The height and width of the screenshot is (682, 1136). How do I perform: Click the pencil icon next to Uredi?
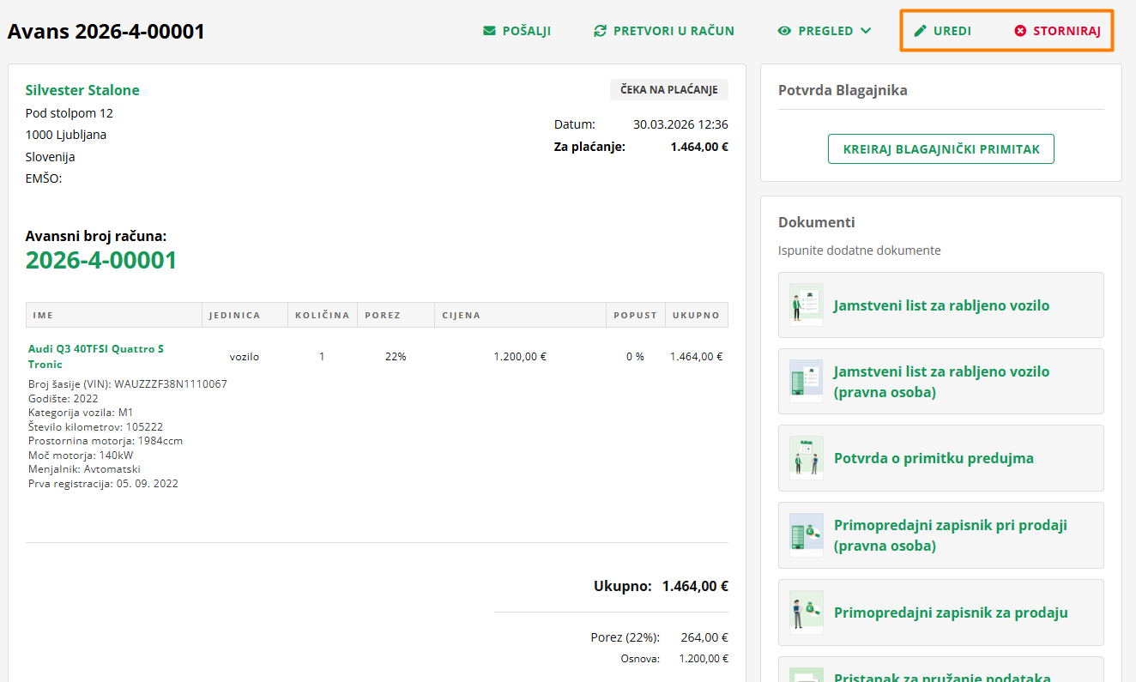click(921, 31)
